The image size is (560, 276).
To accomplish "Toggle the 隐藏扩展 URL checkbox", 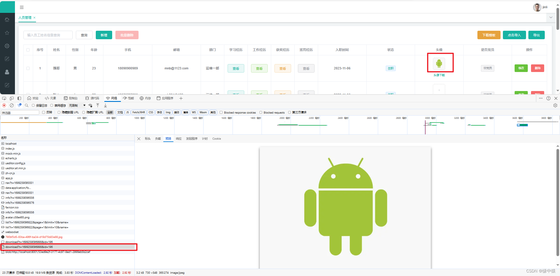I will click(x=84, y=112).
